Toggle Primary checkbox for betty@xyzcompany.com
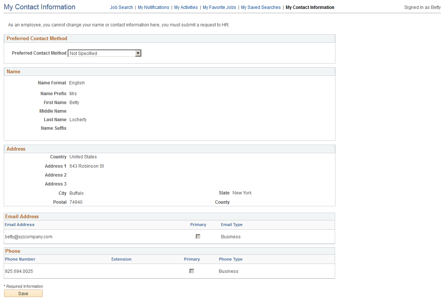The width and height of the screenshot is (444, 300). (198, 236)
